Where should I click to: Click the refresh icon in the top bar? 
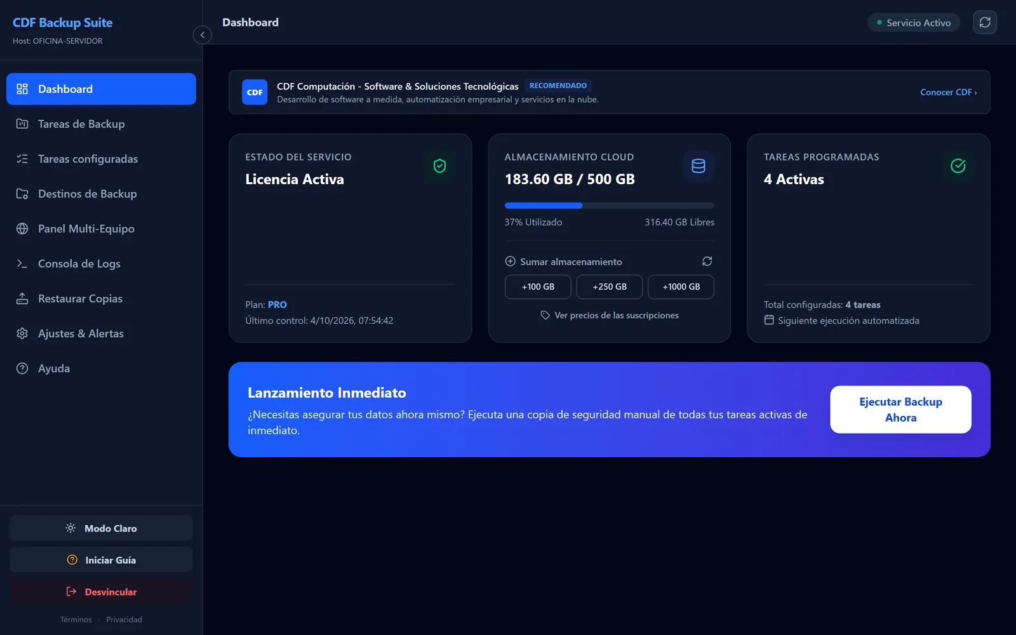(x=985, y=22)
